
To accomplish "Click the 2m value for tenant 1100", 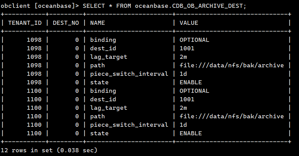I will (x=183, y=108).
